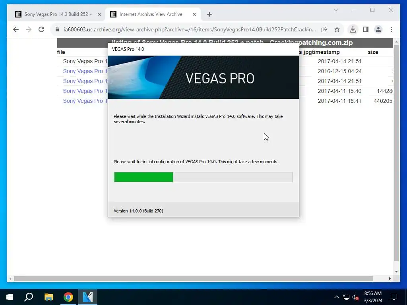Open the Sony Vegas Pro link dated 2017-04-11 18:41
Viewport: 407px width, 305px height.
85,101
